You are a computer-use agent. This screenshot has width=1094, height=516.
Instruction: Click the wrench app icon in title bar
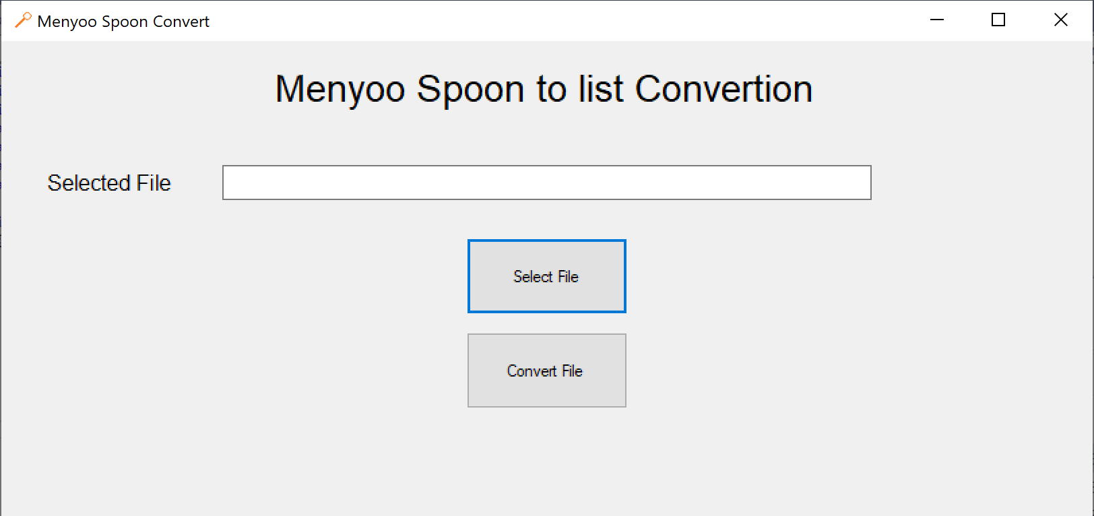[x=23, y=20]
